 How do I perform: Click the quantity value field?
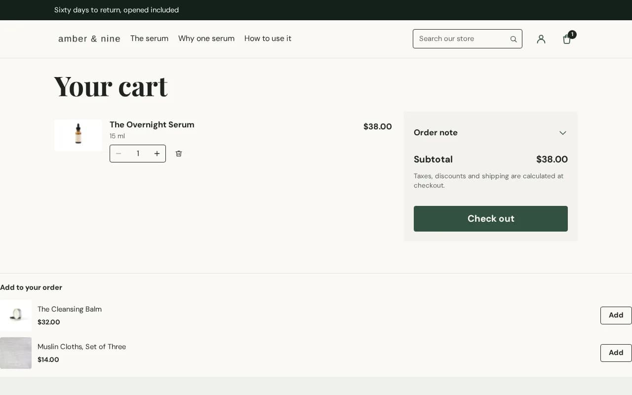point(138,154)
